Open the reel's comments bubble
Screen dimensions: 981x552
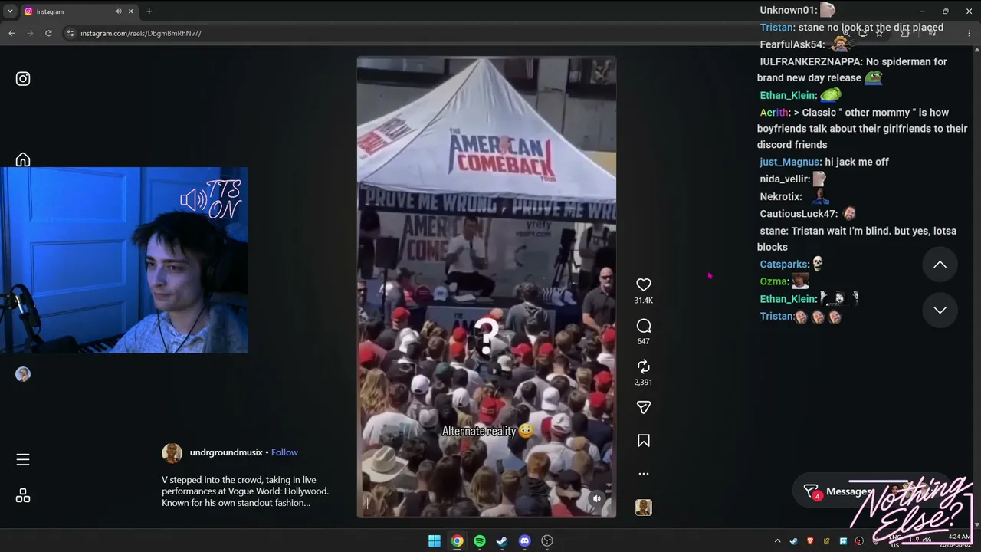(x=644, y=326)
